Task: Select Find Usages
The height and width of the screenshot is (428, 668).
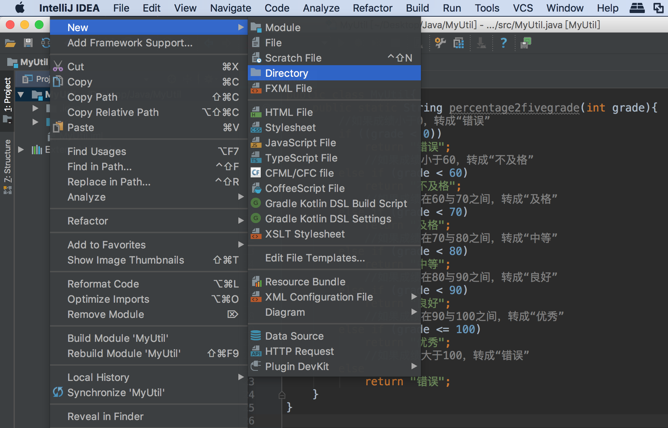Action: (149, 151)
